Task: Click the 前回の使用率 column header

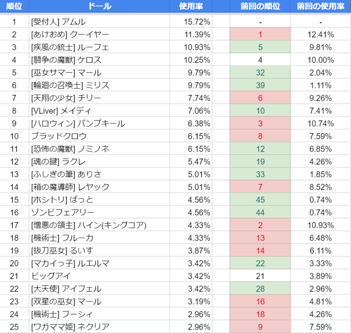Action: tap(321, 6)
